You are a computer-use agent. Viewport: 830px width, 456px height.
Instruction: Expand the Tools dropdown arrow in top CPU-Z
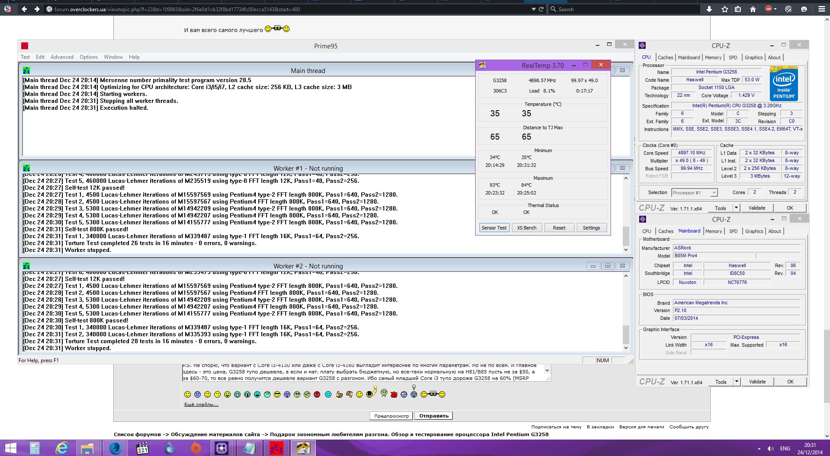[x=736, y=208]
